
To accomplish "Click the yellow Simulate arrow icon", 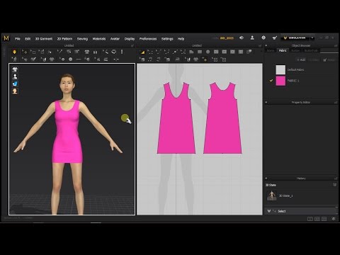I will click(x=14, y=52).
